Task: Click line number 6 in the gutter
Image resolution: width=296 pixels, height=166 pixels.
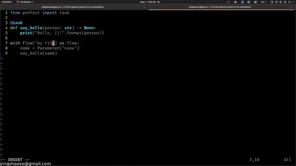Action: (6, 38)
